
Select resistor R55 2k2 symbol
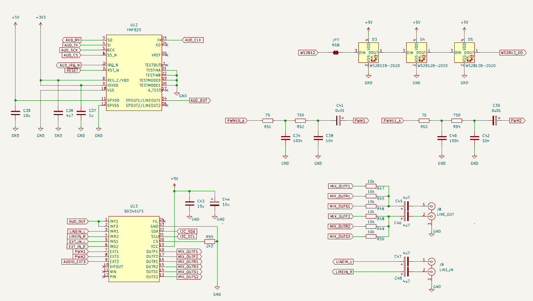coord(210,241)
